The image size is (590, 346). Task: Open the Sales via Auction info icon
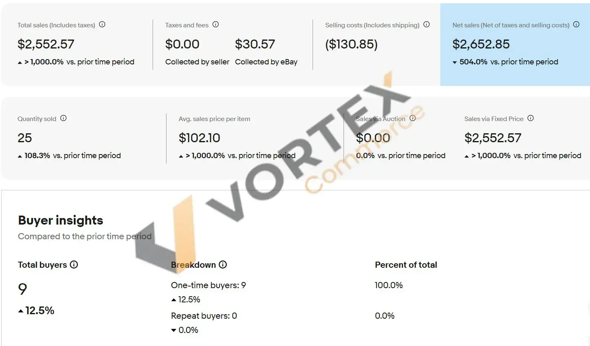coord(413,118)
